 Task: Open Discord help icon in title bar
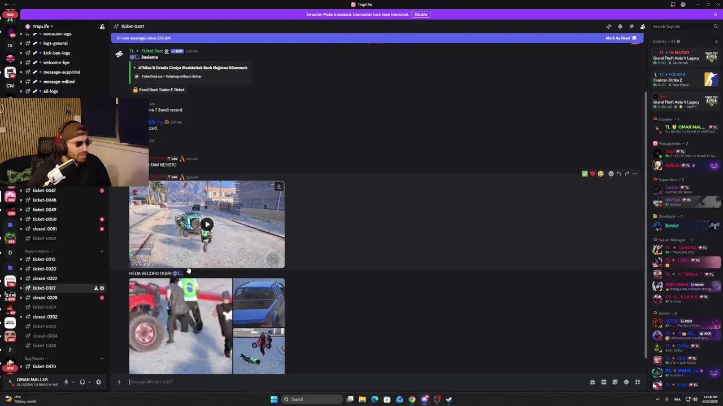683,5
